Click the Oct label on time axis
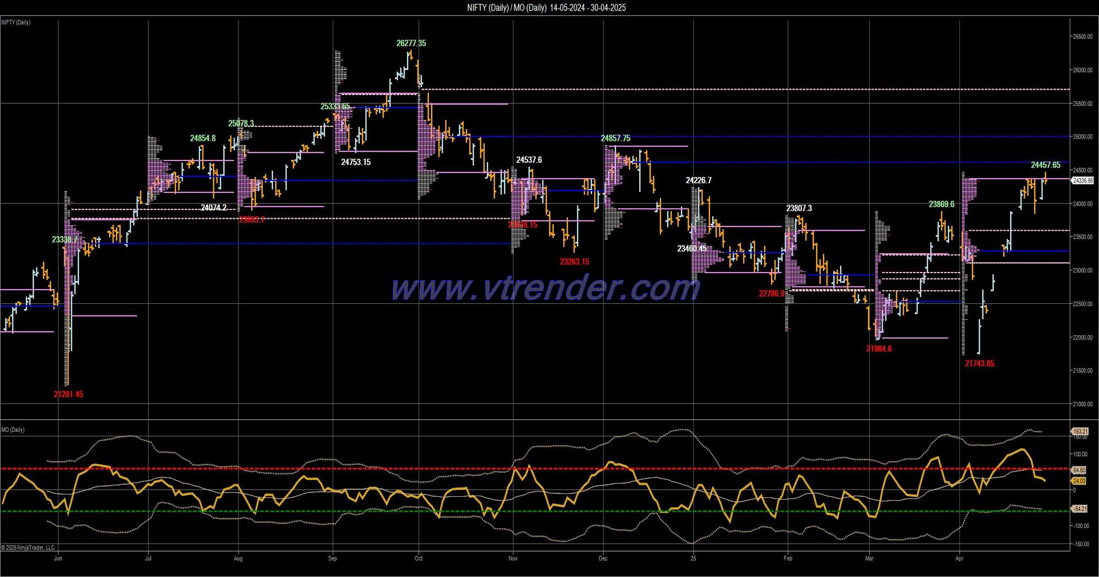This screenshot has width=1099, height=577. [419, 558]
